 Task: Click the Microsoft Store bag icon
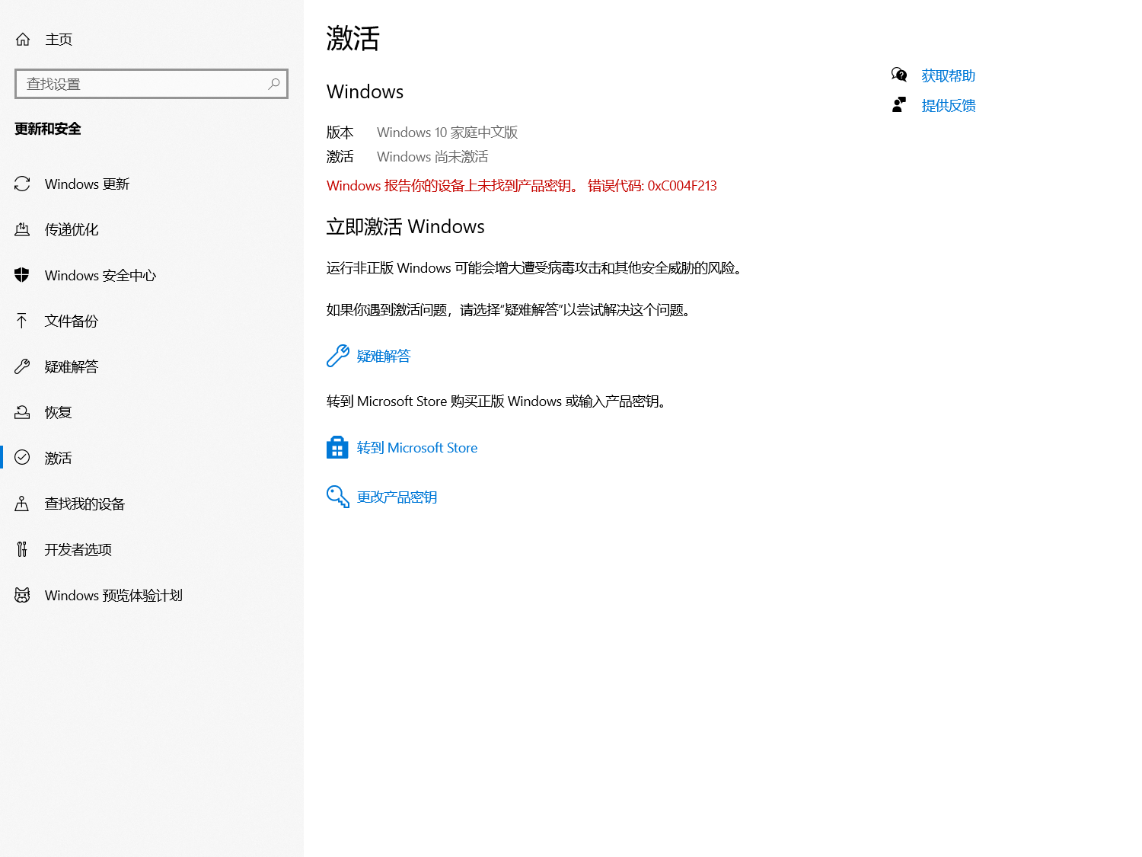337,447
